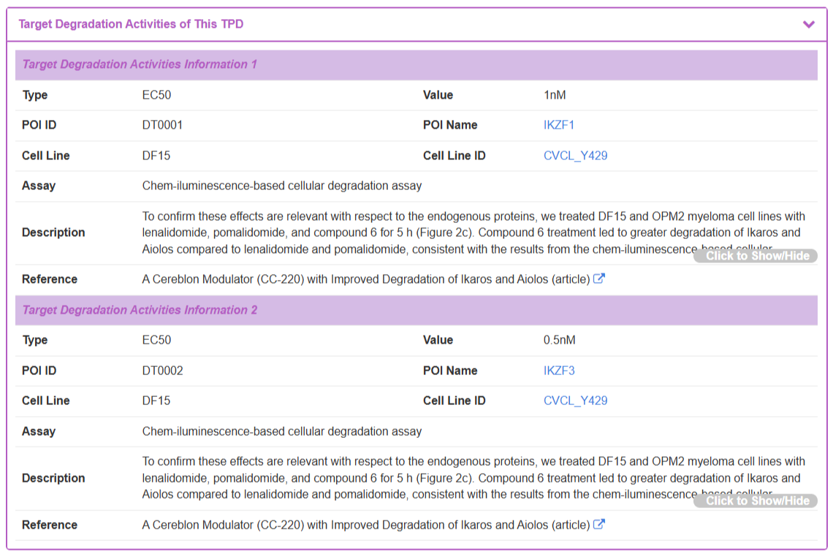Open the CC-220 article reference in Information 1
Image resolution: width=833 pixels, height=560 pixels.
365,279
